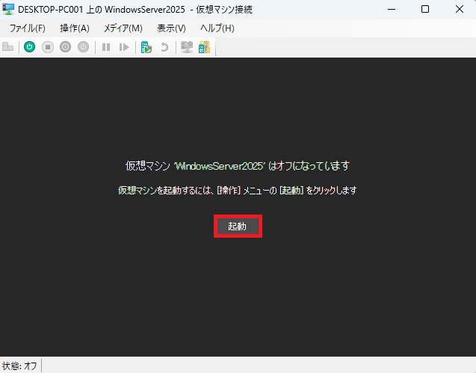Image resolution: width=476 pixels, height=373 pixels.
Task: Click the Save state toolbar icon
Action: point(83,47)
